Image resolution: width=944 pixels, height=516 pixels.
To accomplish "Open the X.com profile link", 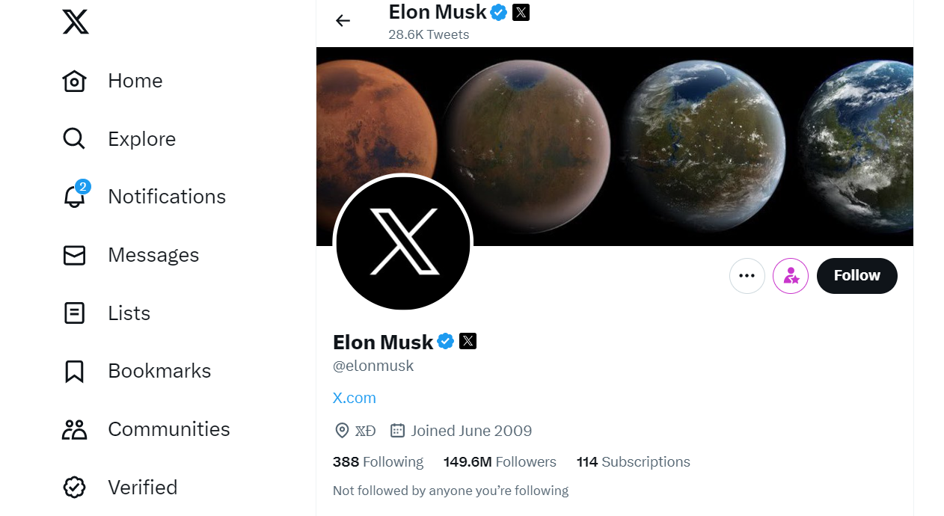I will pos(355,398).
